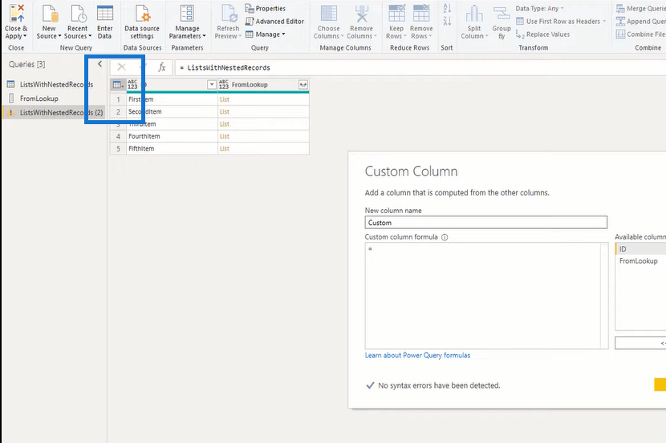The height and width of the screenshot is (443, 666).
Task: Click the List value in row 1
Action: 225,99
